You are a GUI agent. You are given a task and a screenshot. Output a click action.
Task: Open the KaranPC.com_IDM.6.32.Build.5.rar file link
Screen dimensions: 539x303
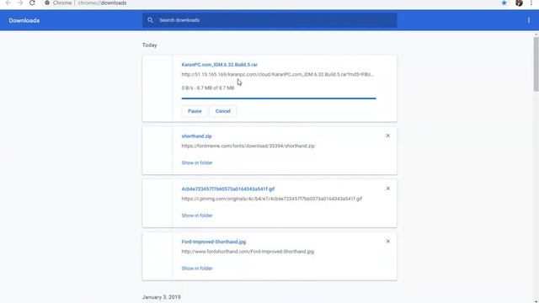pos(219,65)
